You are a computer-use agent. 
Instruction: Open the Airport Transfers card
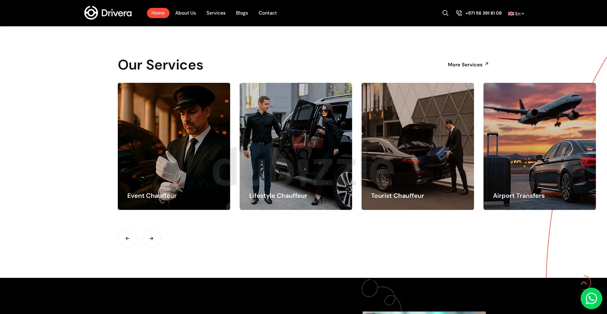(x=539, y=146)
